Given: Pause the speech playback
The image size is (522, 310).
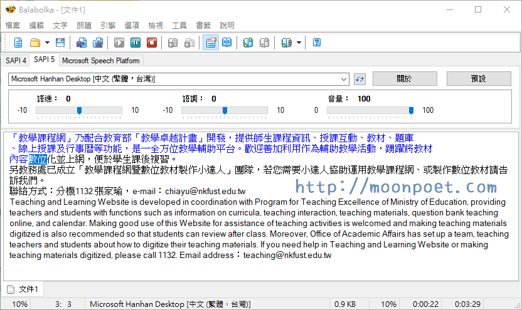Looking at the screenshot, I should pyautogui.click(x=136, y=43).
